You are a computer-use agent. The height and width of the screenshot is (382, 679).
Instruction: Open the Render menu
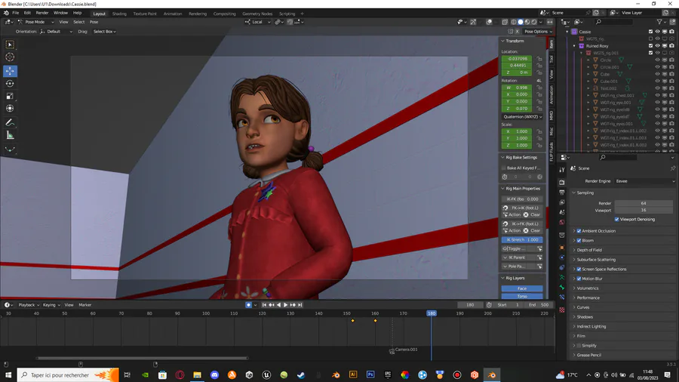(x=42, y=13)
